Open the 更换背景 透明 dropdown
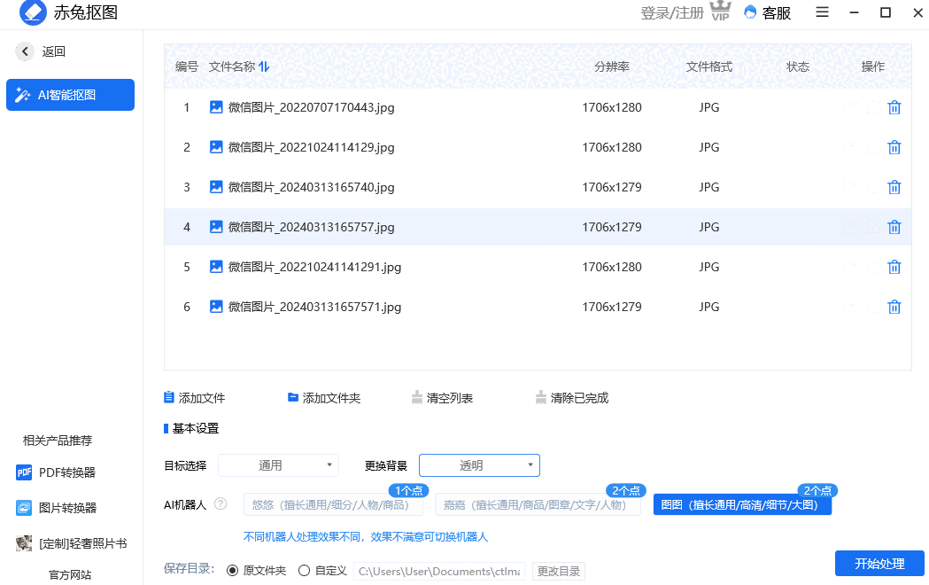 point(479,464)
